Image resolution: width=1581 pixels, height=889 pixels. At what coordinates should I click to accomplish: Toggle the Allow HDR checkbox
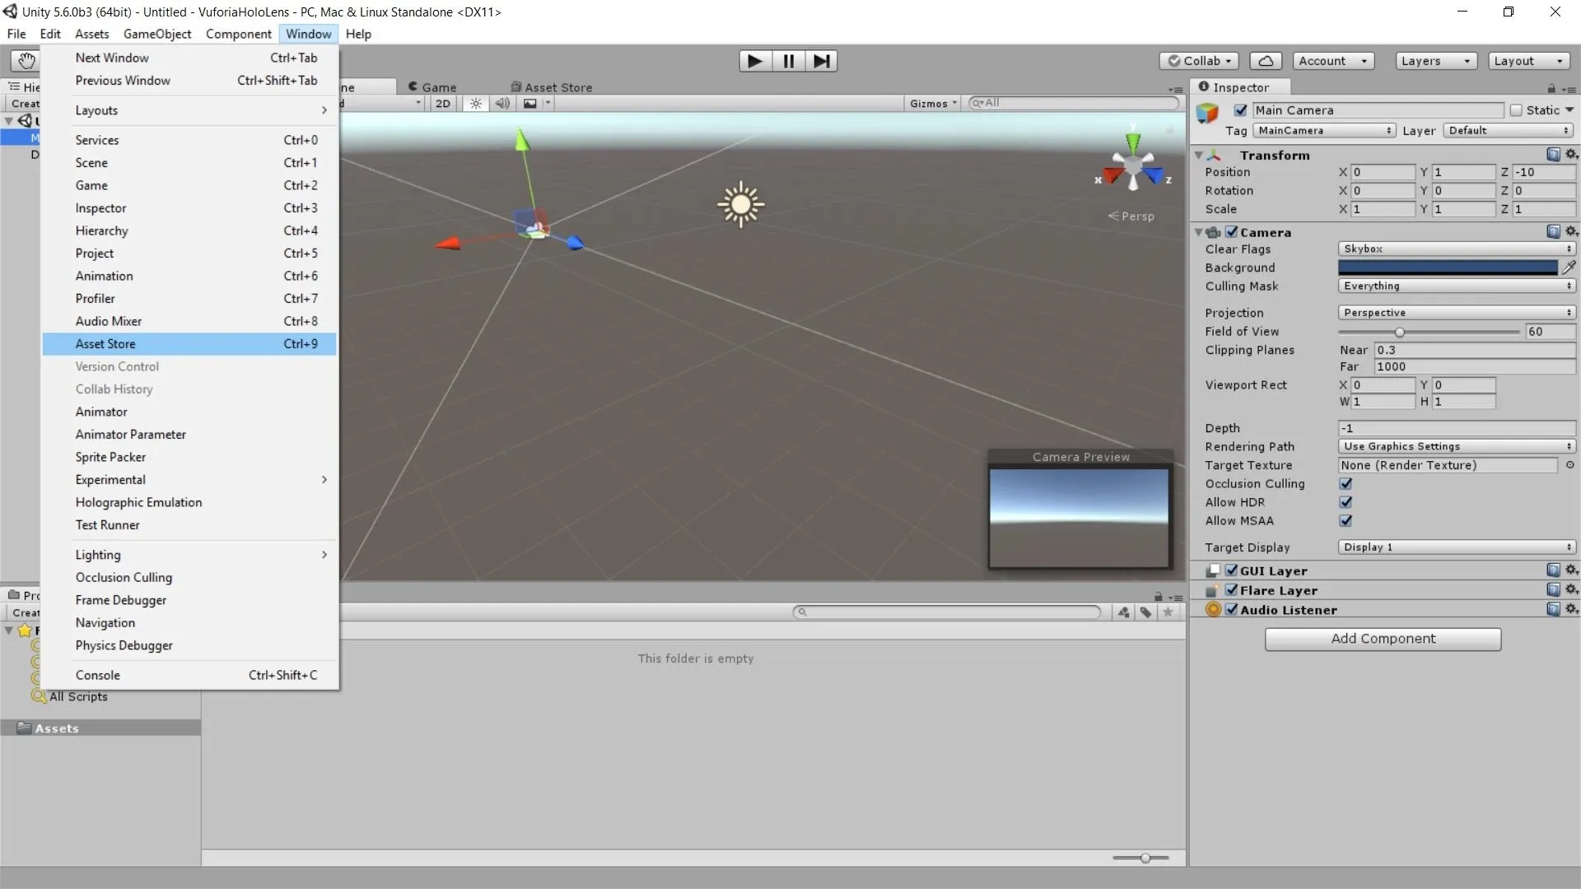[1345, 502]
